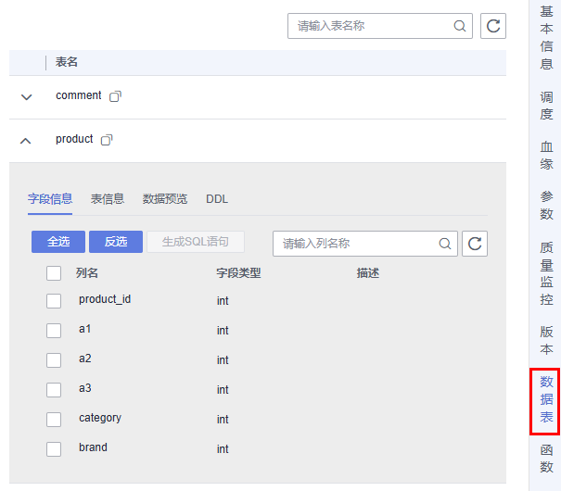Click the column name search magnifier icon
Viewport: 561px width, 491px height.
[445, 244]
